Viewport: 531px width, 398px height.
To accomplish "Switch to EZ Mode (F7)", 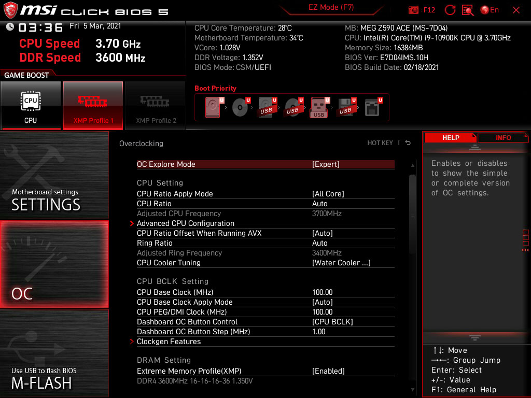I will click(332, 7).
